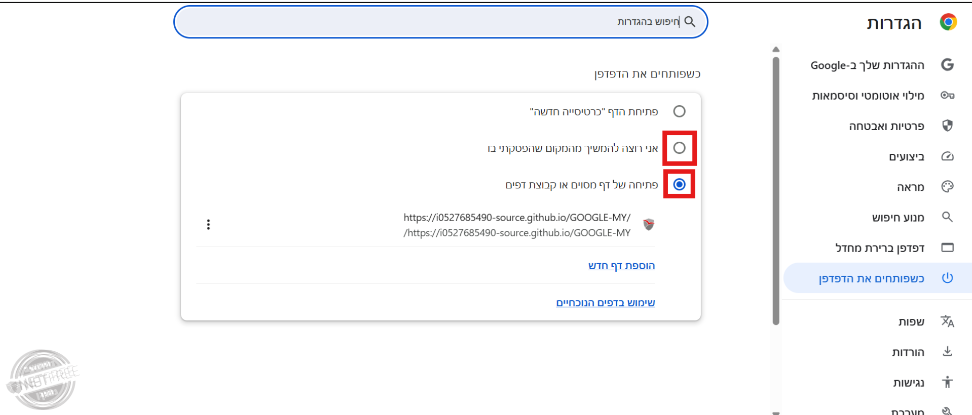Image resolution: width=972 pixels, height=415 pixels.
Task: Open appearance via the palette icon
Action: 947,187
